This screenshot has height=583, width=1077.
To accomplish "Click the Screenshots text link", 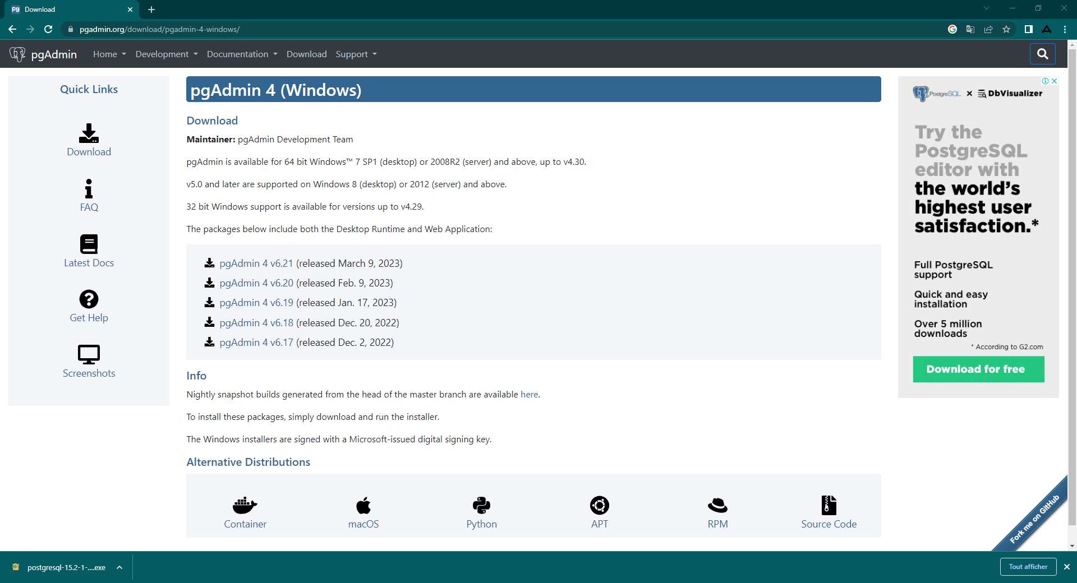I will click(89, 373).
